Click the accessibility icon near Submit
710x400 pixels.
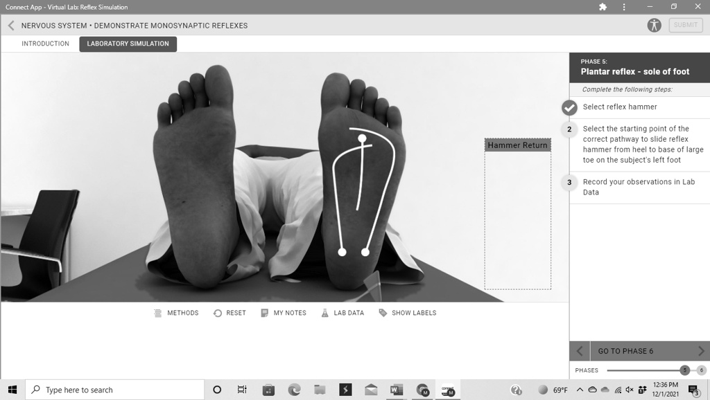654,25
